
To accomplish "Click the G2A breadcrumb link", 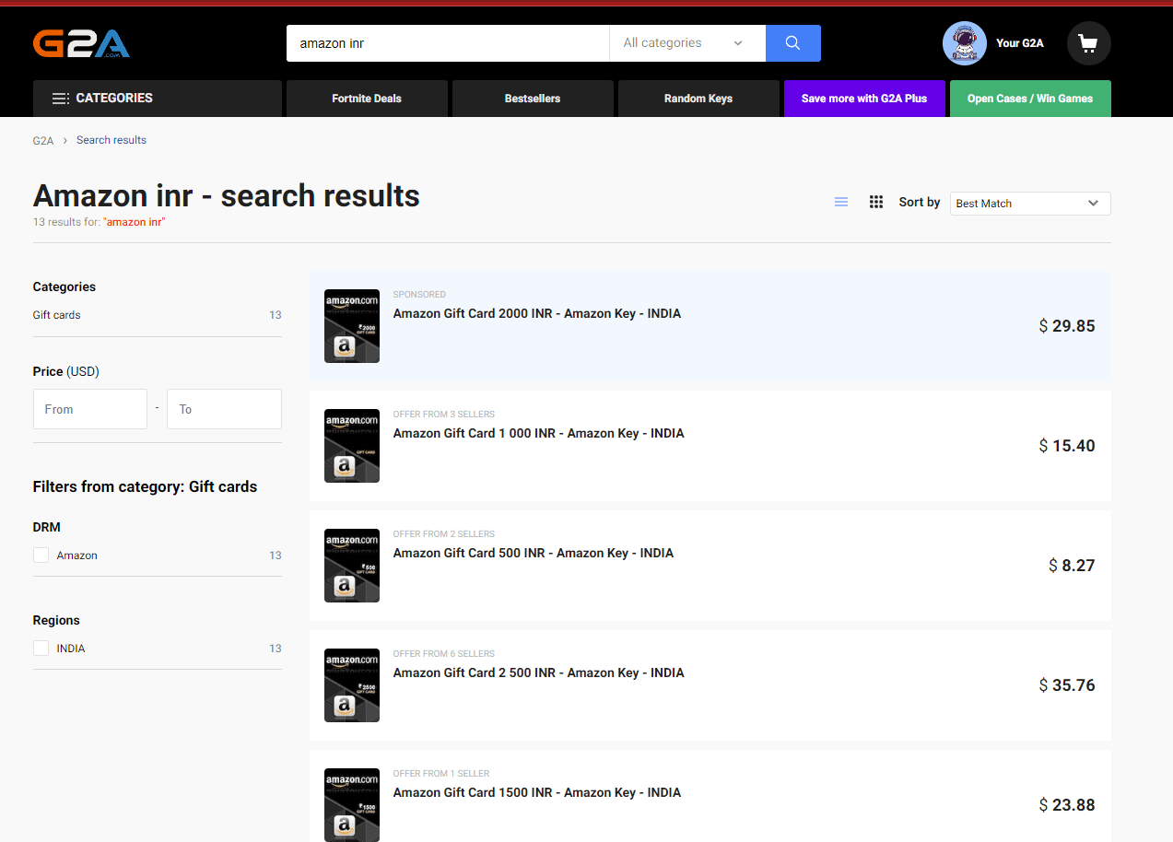I will coord(43,141).
